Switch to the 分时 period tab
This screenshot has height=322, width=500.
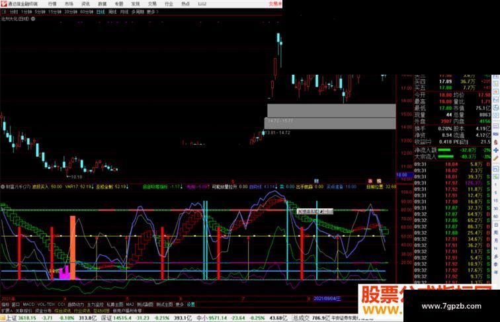[14, 12]
